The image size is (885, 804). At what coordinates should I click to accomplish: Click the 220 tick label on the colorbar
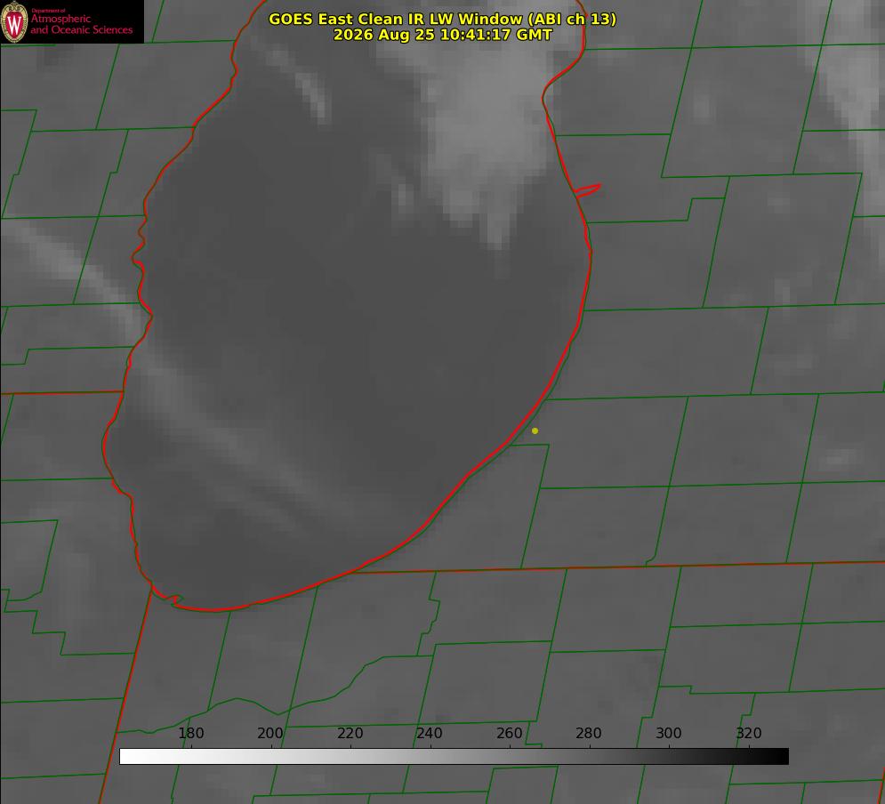point(350,733)
